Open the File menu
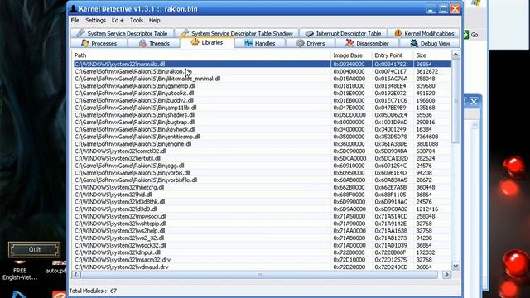 click(x=75, y=20)
